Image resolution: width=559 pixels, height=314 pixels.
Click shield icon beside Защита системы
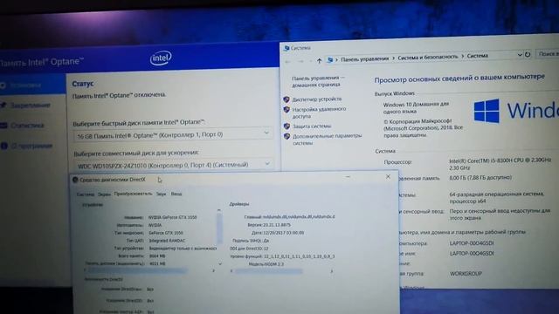pyautogui.click(x=286, y=126)
